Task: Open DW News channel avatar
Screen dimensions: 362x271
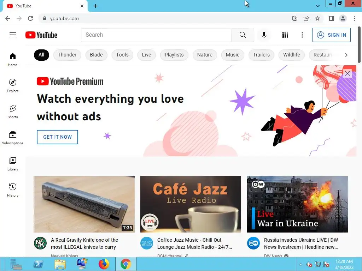Action: point(253,243)
